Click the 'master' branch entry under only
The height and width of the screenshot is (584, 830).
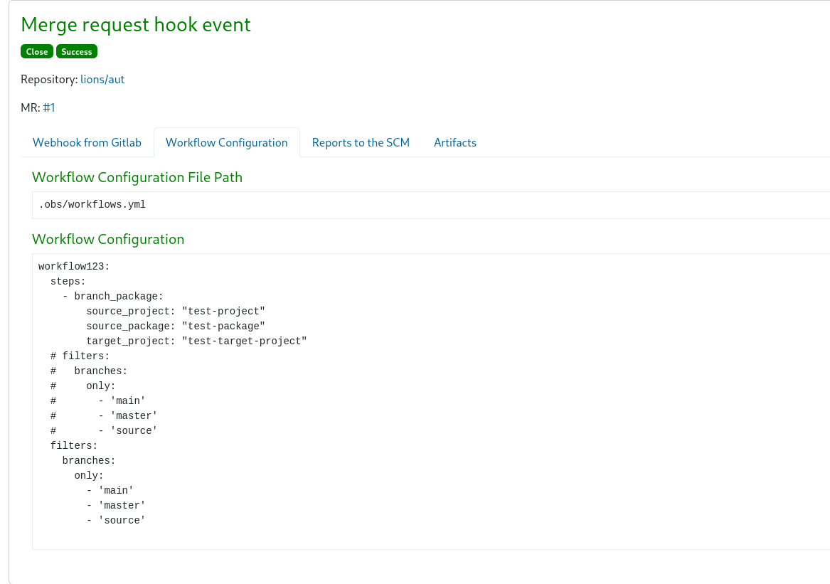(x=115, y=506)
